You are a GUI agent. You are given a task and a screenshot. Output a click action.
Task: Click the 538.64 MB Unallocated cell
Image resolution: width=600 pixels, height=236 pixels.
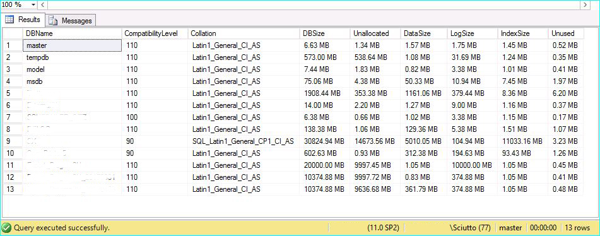pos(375,57)
